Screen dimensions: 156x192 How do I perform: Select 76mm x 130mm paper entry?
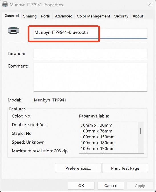[x=96, y=125]
